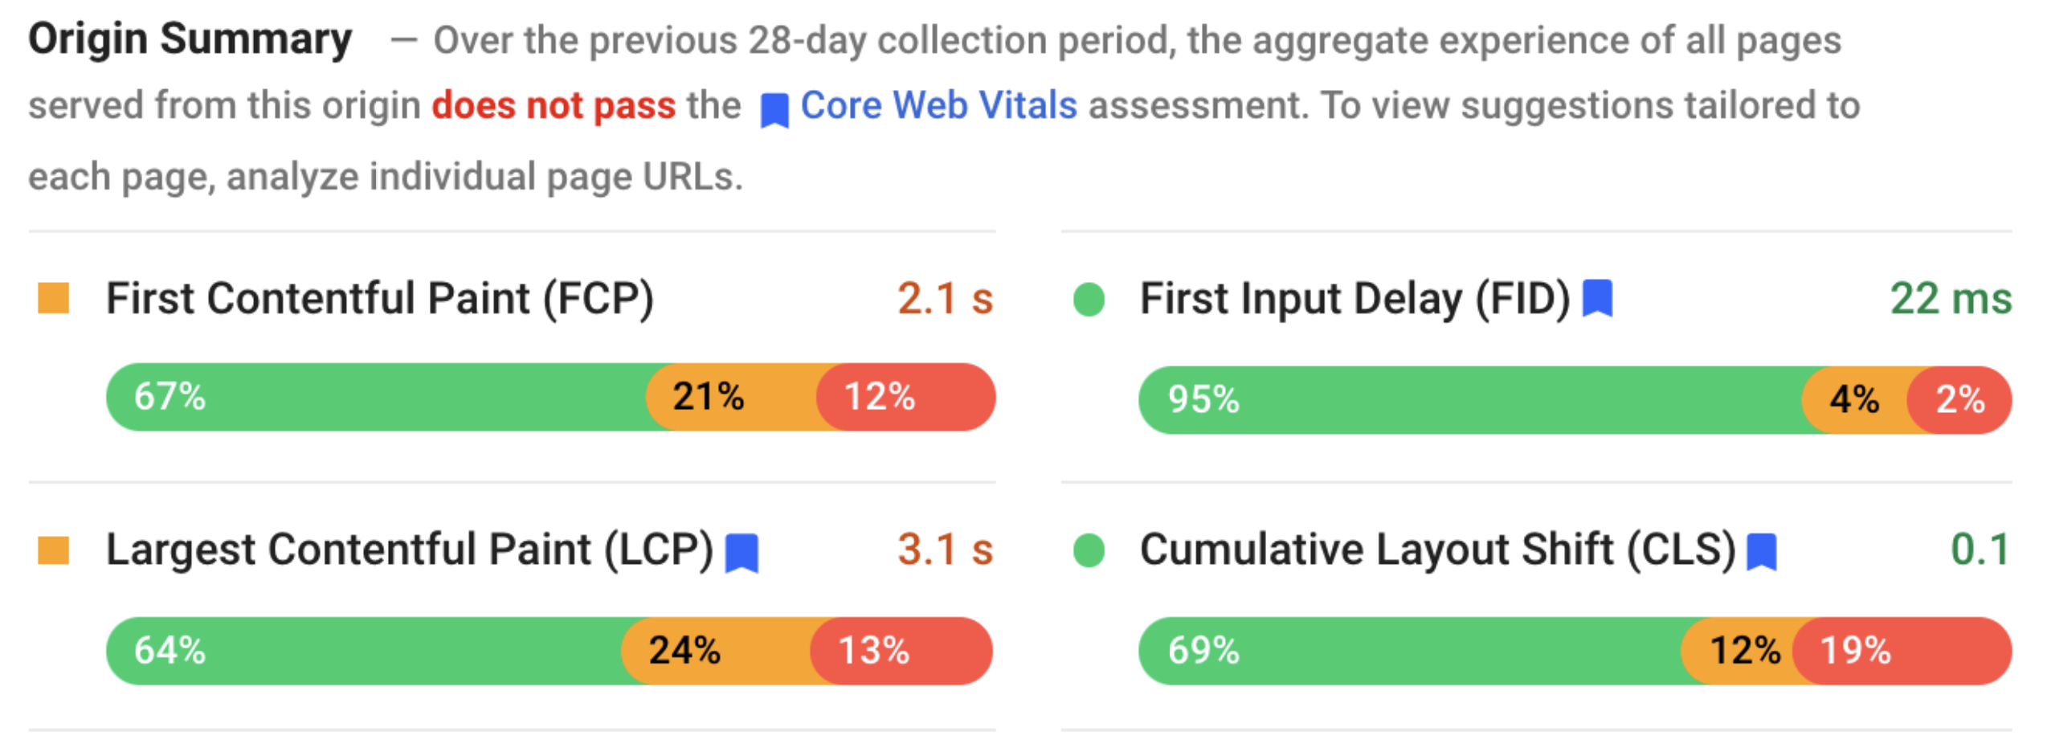Click the 13% red segment of the LCP bar
Image resolution: width=2047 pixels, height=752 pixels.
pos(900,651)
